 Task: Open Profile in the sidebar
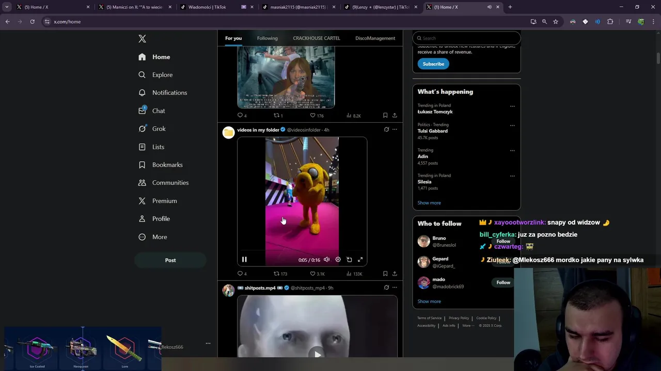154,219
